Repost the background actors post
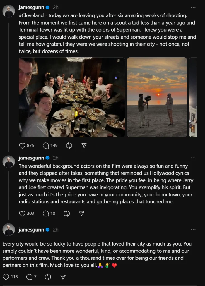 67,213
